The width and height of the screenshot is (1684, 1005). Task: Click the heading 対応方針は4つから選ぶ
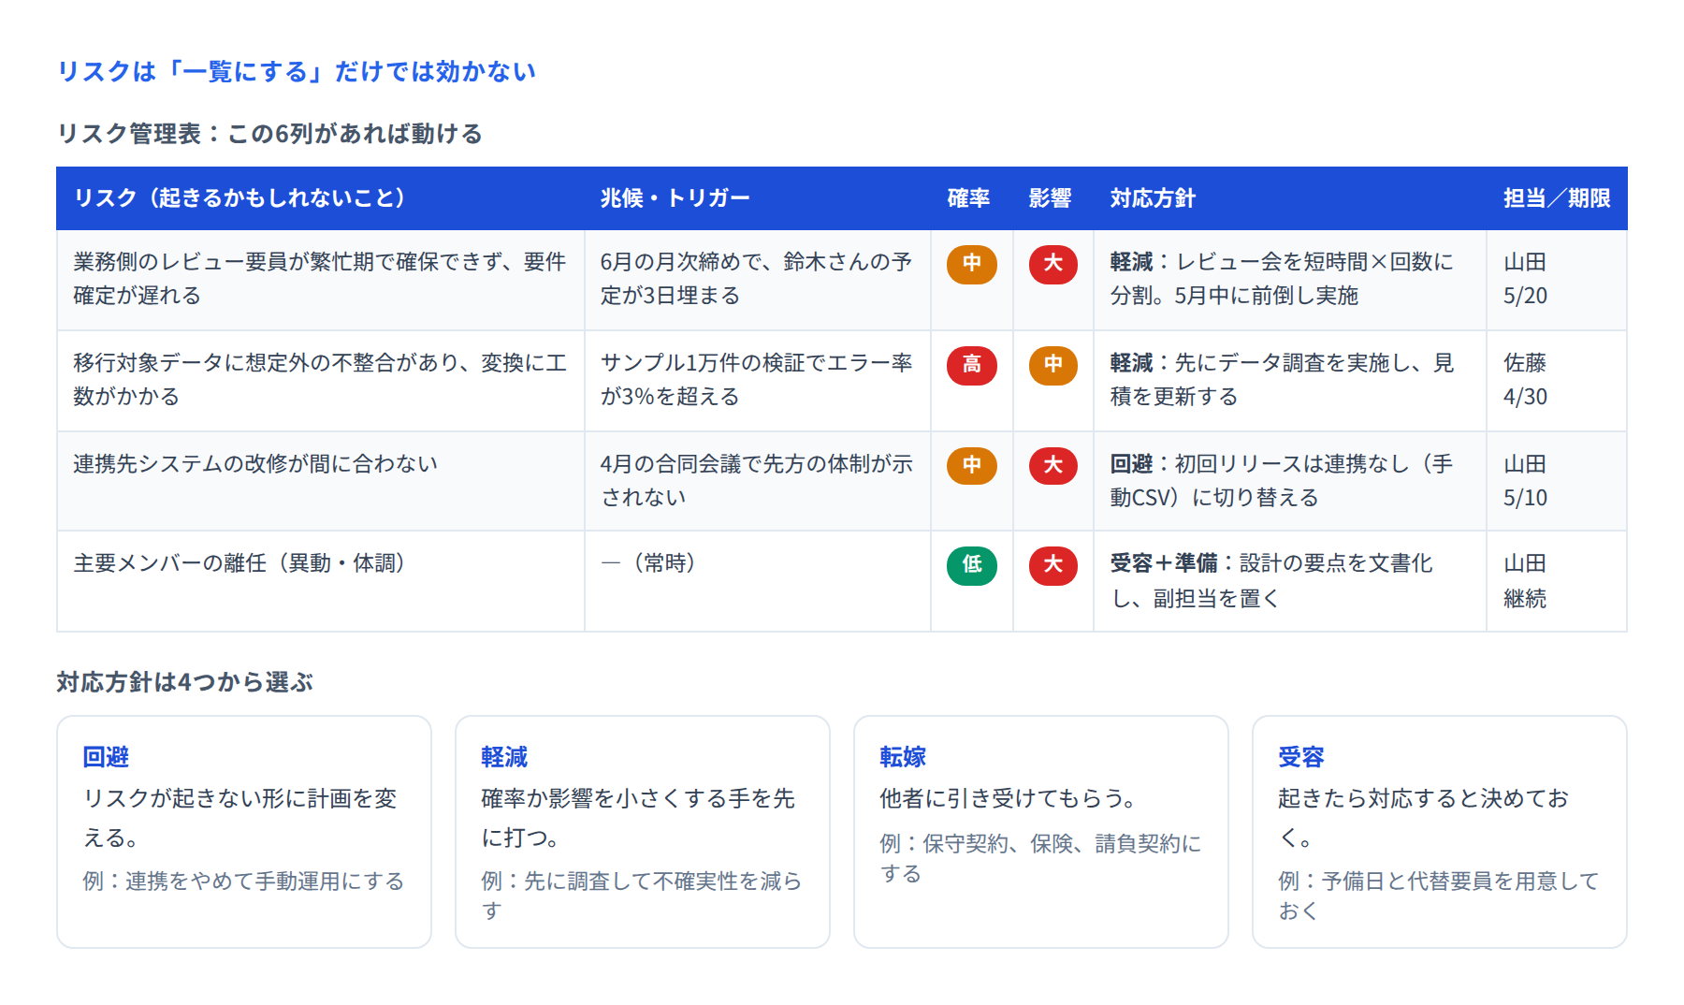pos(185,682)
